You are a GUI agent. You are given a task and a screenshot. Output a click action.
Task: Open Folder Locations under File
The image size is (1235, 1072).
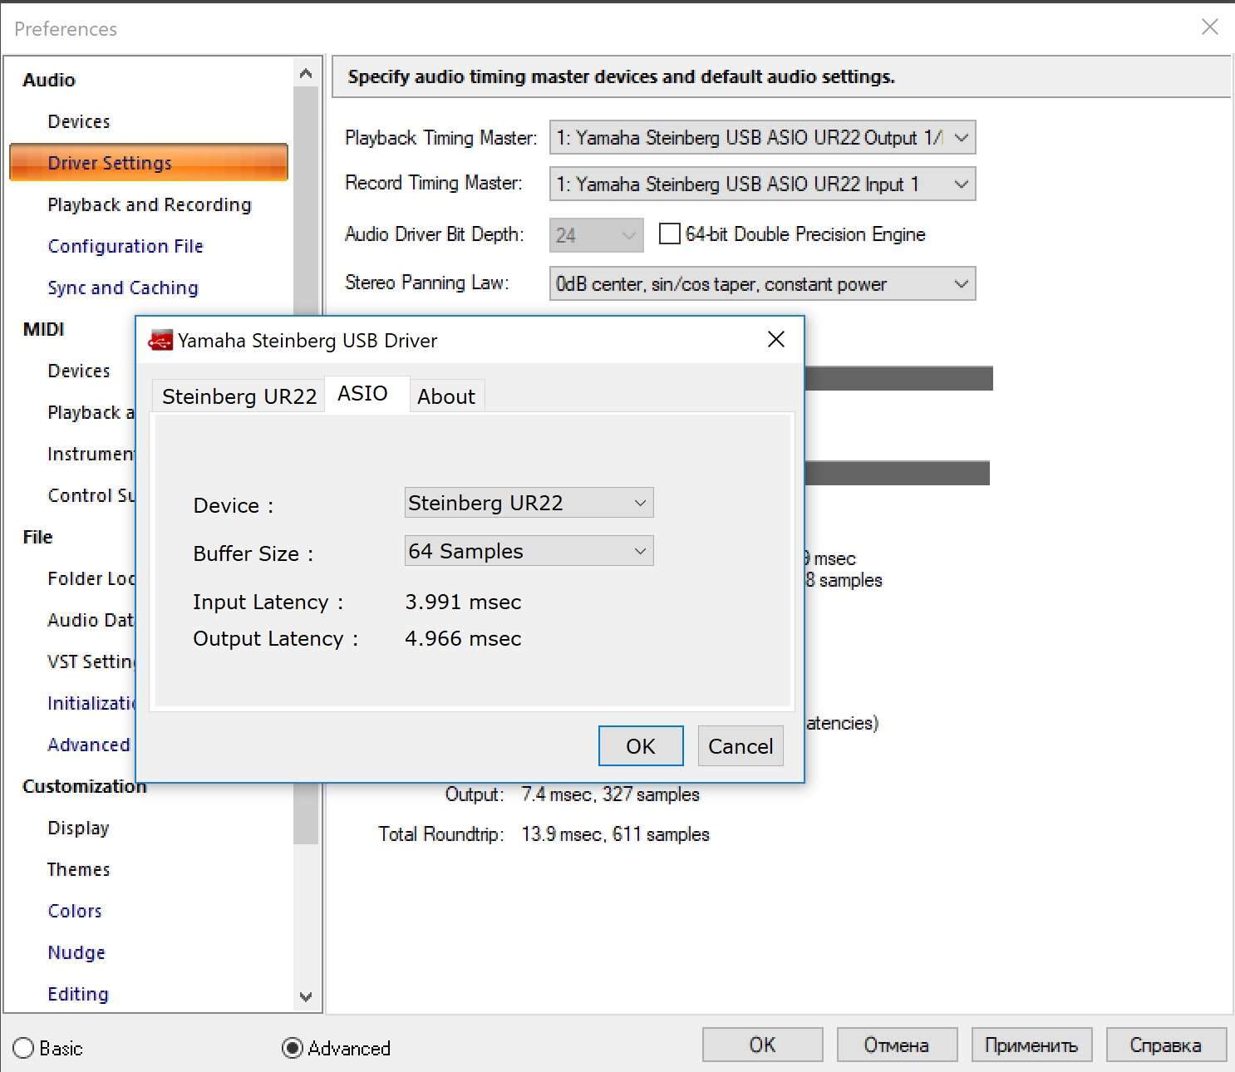tap(91, 578)
